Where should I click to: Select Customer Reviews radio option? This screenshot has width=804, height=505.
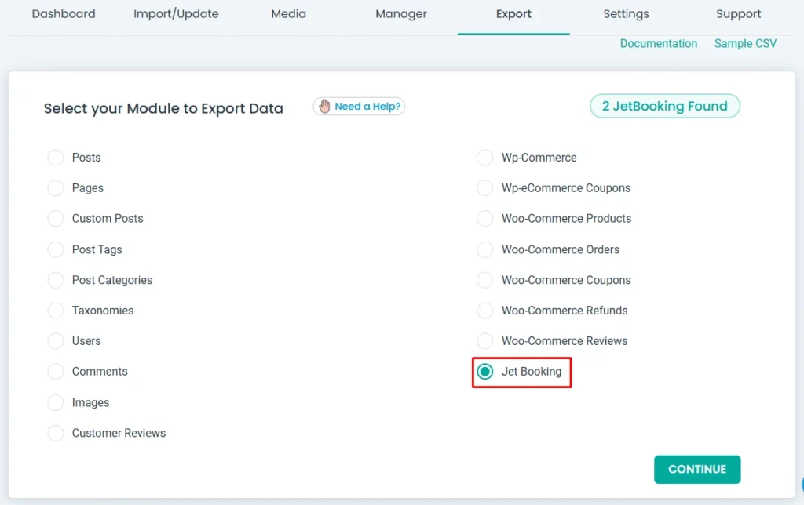pos(56,433)
